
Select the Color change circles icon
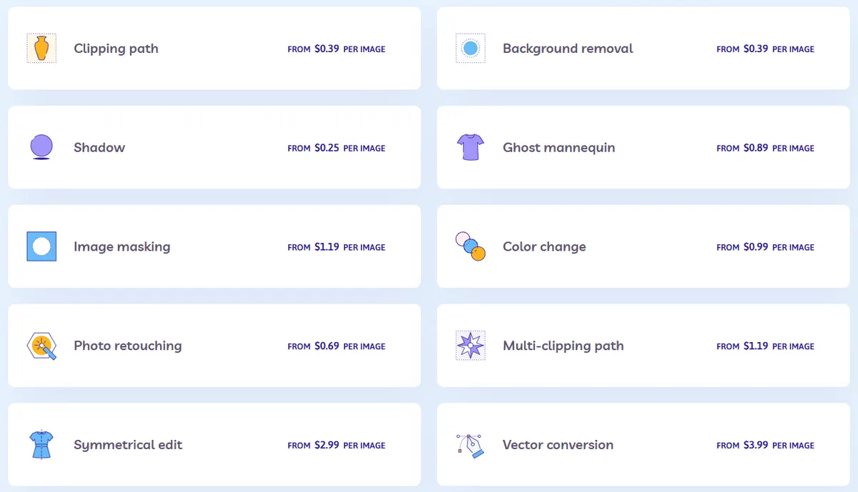click(470, 246)
